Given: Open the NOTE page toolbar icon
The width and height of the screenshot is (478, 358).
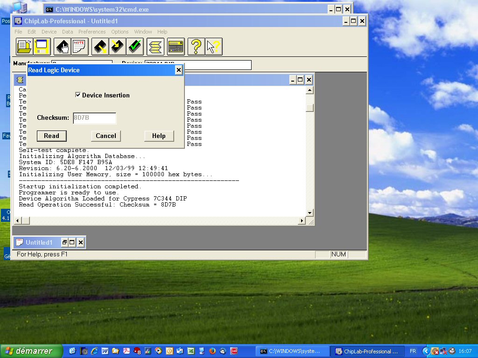Looking at the screenshot, I should tap(79, 47).
